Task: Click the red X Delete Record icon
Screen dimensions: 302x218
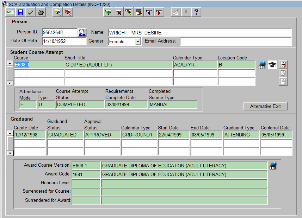Action: pyautogui.click(x=119, y=12)
